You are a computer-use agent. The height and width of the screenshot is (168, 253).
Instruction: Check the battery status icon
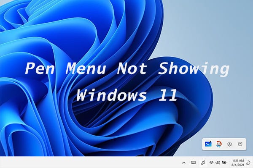(x=224, y=163)
